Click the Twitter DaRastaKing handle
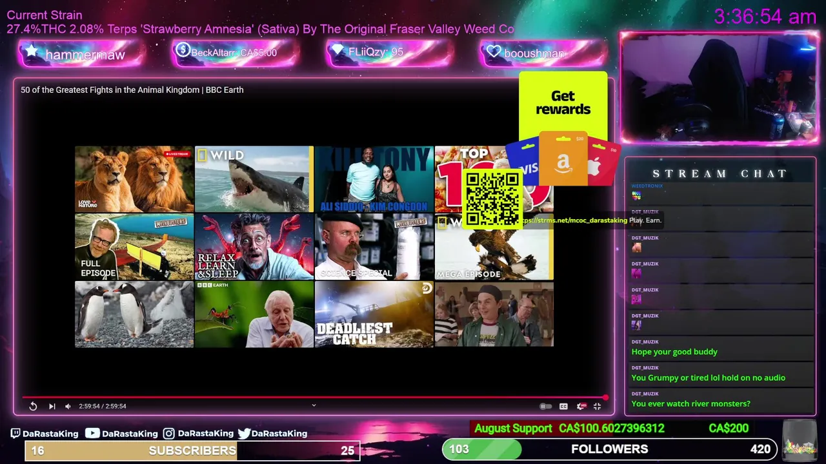The image size is (826, 464). click(x=272, y=434)
